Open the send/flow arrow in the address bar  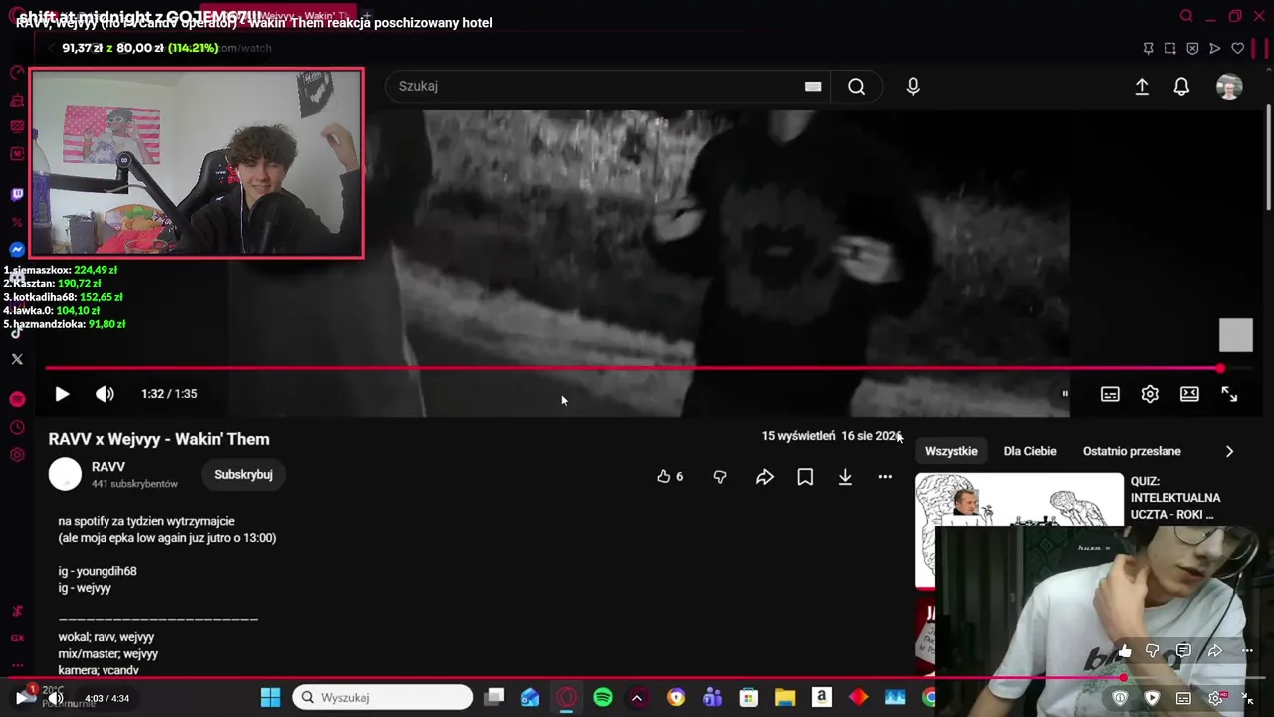[x=1215, y=48]
